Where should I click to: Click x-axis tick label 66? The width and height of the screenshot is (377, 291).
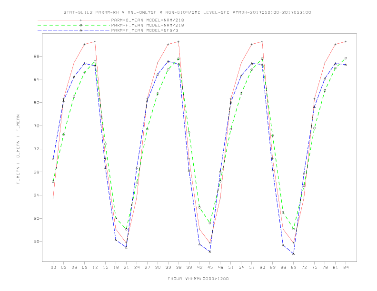point(283,267)
